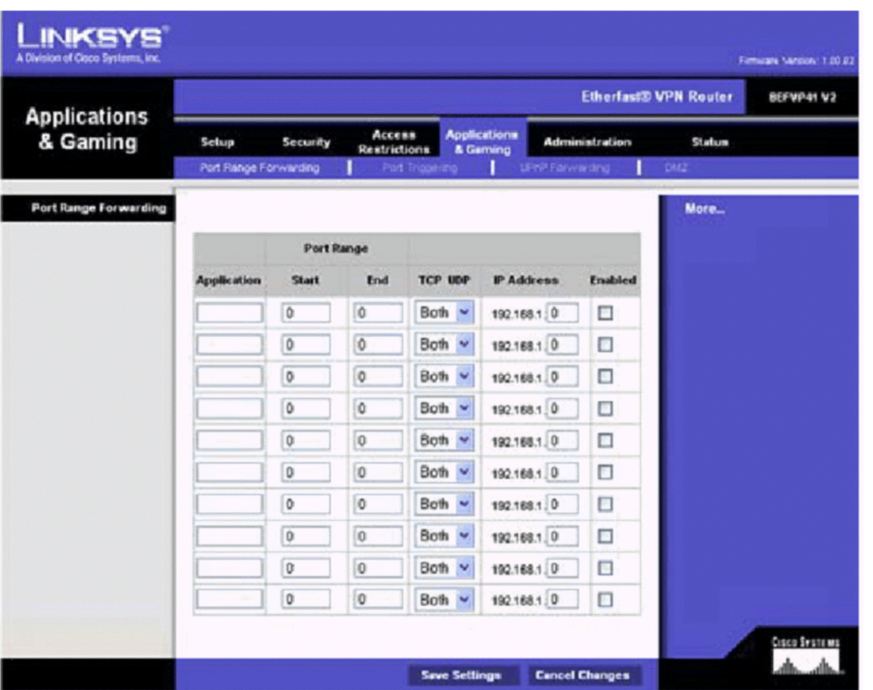Go to the Access Restrictions tab
This screenshot has width=873, height=690.
pyautogui.click(x=394, y=142)
